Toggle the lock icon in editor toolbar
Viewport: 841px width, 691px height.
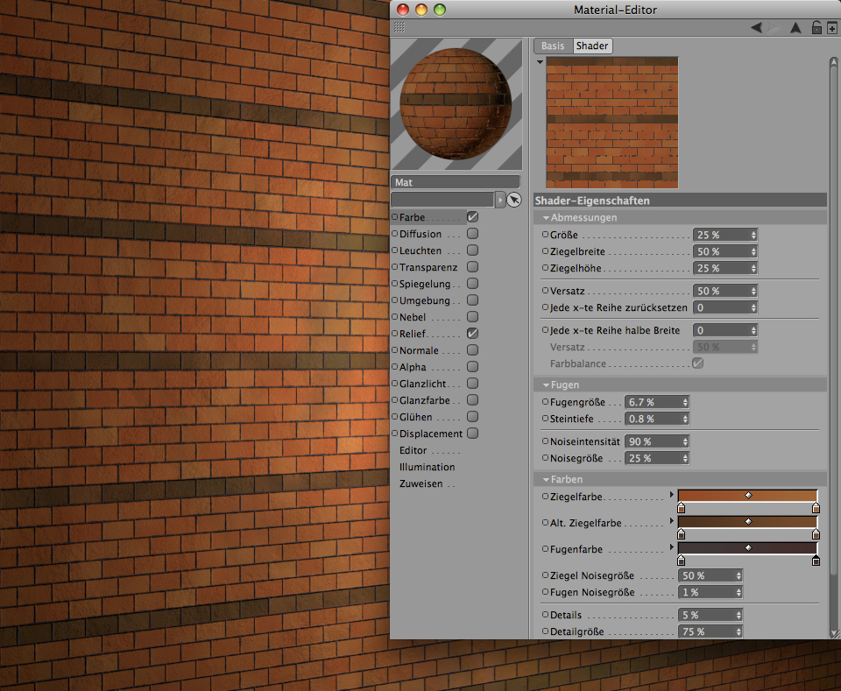click(816, 28)
